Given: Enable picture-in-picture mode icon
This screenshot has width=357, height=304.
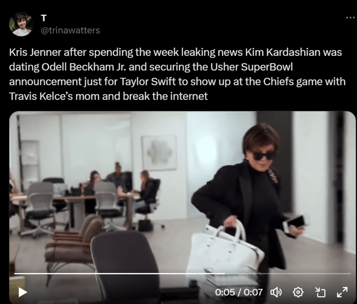Looking at the screenshot, I should pos(320,292).
